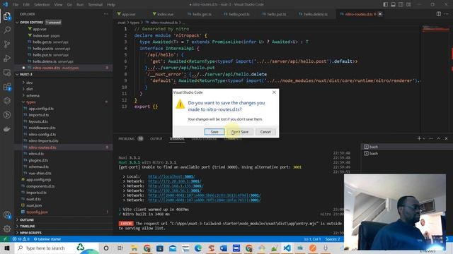Click the Explorer more actions ellipsis

click(105, 14)
